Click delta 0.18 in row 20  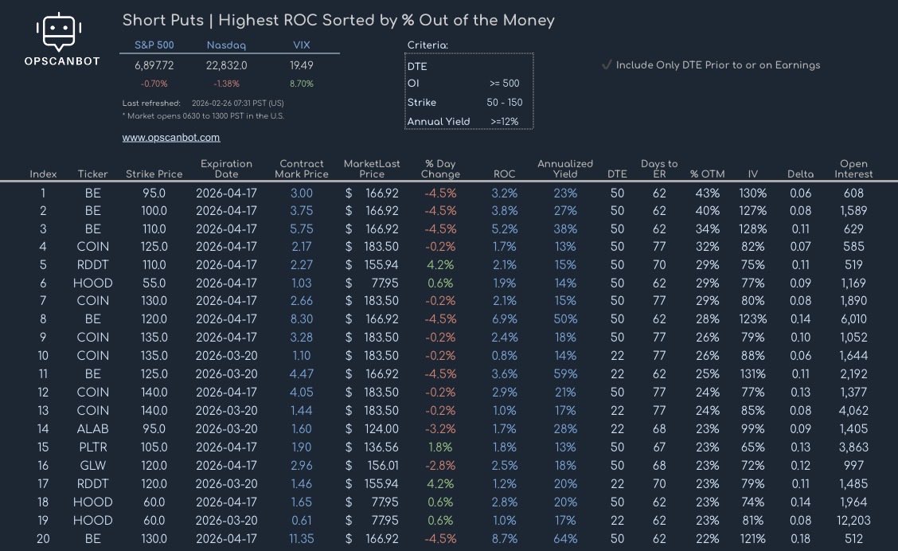[800, 538]
